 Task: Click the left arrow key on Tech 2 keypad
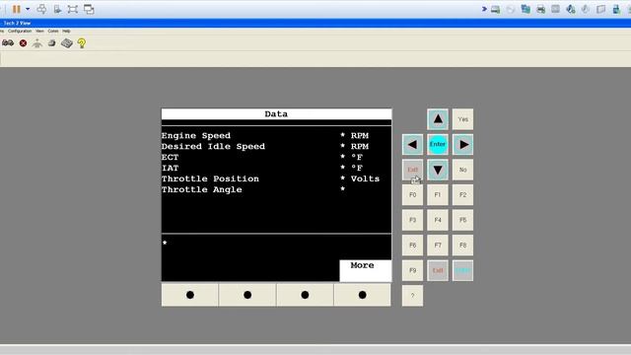412,145
